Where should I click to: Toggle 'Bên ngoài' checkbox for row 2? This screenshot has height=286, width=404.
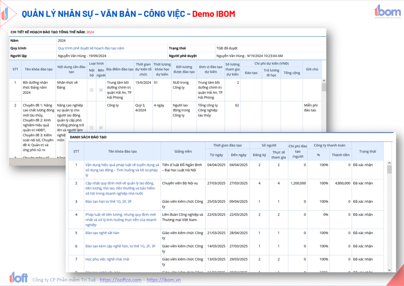(101, 128)
